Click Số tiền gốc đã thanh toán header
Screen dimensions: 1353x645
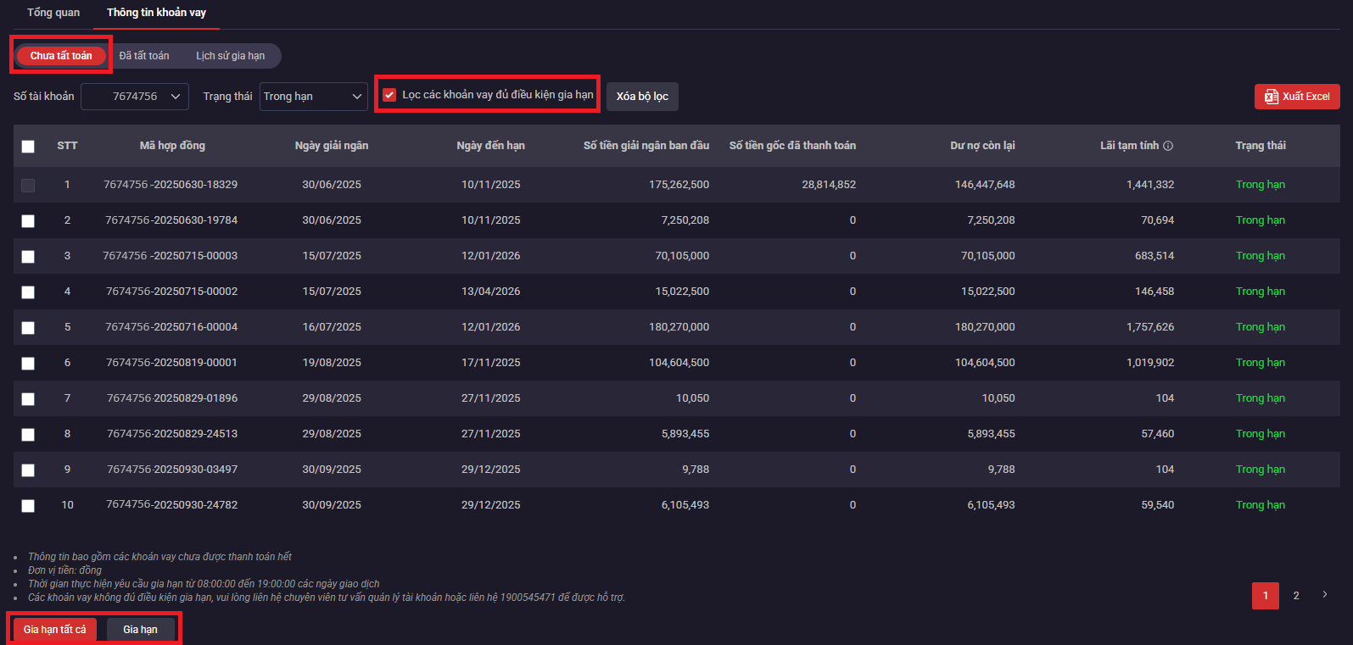(x=792, y=146)
